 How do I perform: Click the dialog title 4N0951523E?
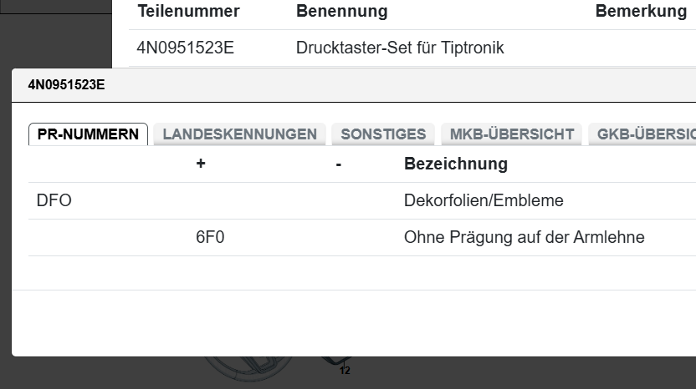tap(66, 85)
